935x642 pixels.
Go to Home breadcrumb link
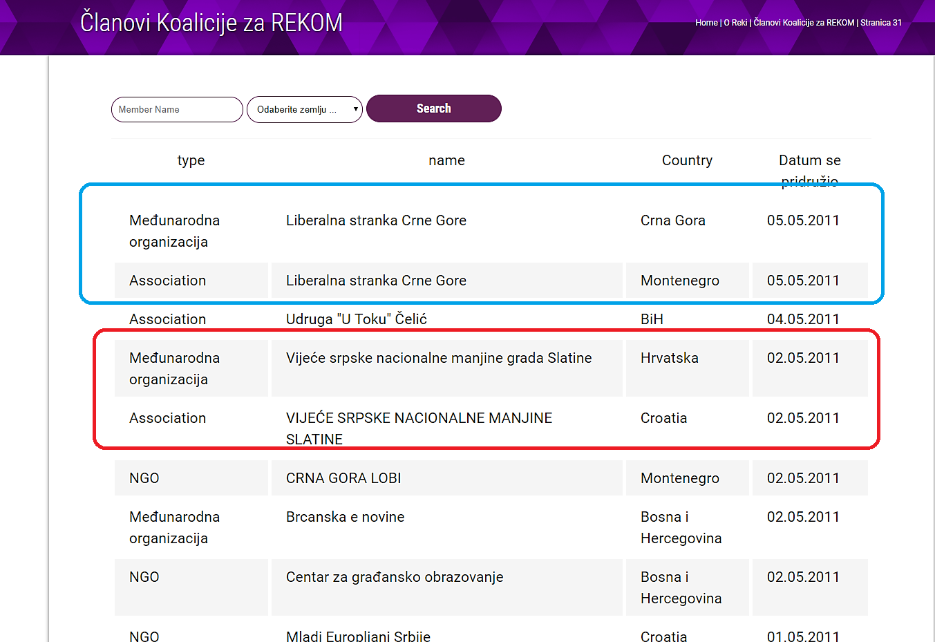point(706,23)
